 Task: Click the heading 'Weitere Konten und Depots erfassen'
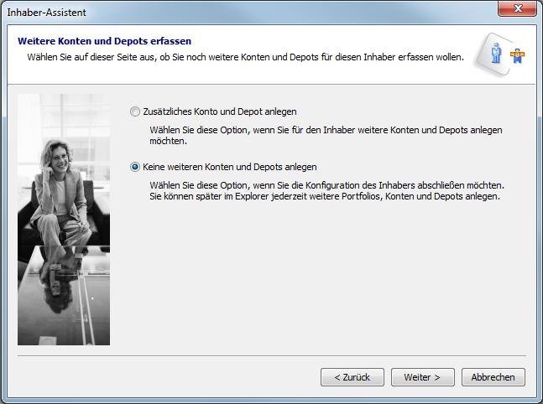[x=104, y=40]
